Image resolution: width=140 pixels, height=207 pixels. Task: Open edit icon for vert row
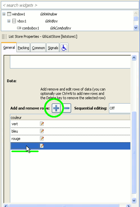[x=42, y=124]
